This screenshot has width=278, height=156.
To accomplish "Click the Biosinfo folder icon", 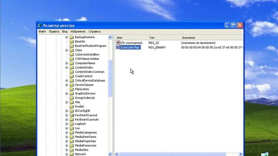I will [72, 42].
